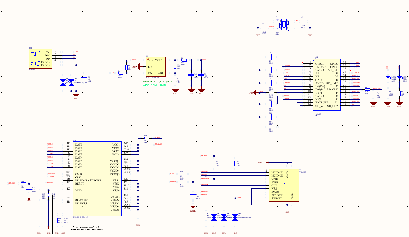409x237 pixels.
Task: Select resistor R13 47K pull-up near TF card
Action: click(x=235, y=164)
